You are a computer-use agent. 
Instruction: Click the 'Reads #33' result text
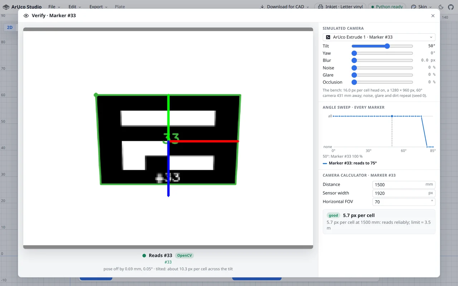(x=160, y=256)
